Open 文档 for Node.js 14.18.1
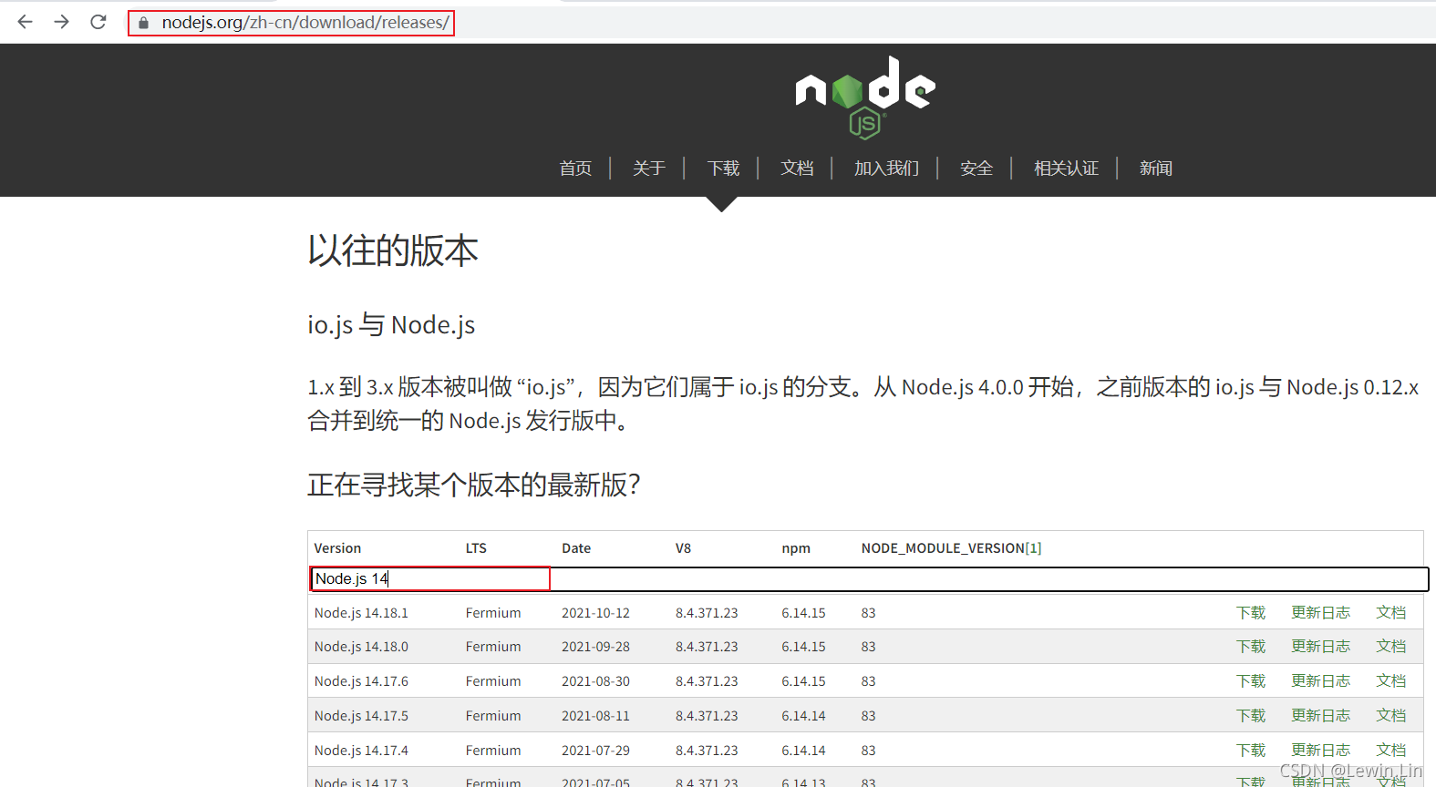This screenshot has height=787, width=1436. [1391, 613]
